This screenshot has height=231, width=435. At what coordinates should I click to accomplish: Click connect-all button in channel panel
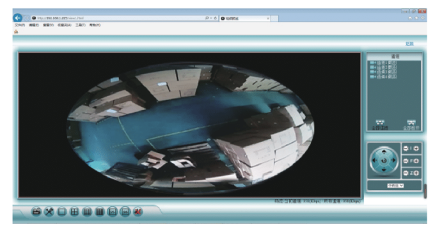click(x=380, y=125)
